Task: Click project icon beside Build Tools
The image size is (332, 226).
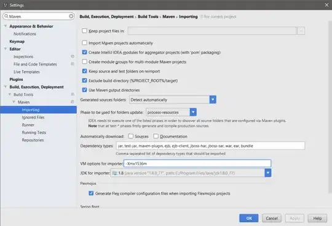Action: (x=73, y=94)
